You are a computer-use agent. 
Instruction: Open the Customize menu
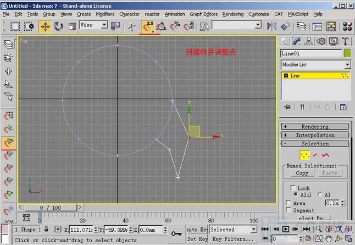(259, 14)
